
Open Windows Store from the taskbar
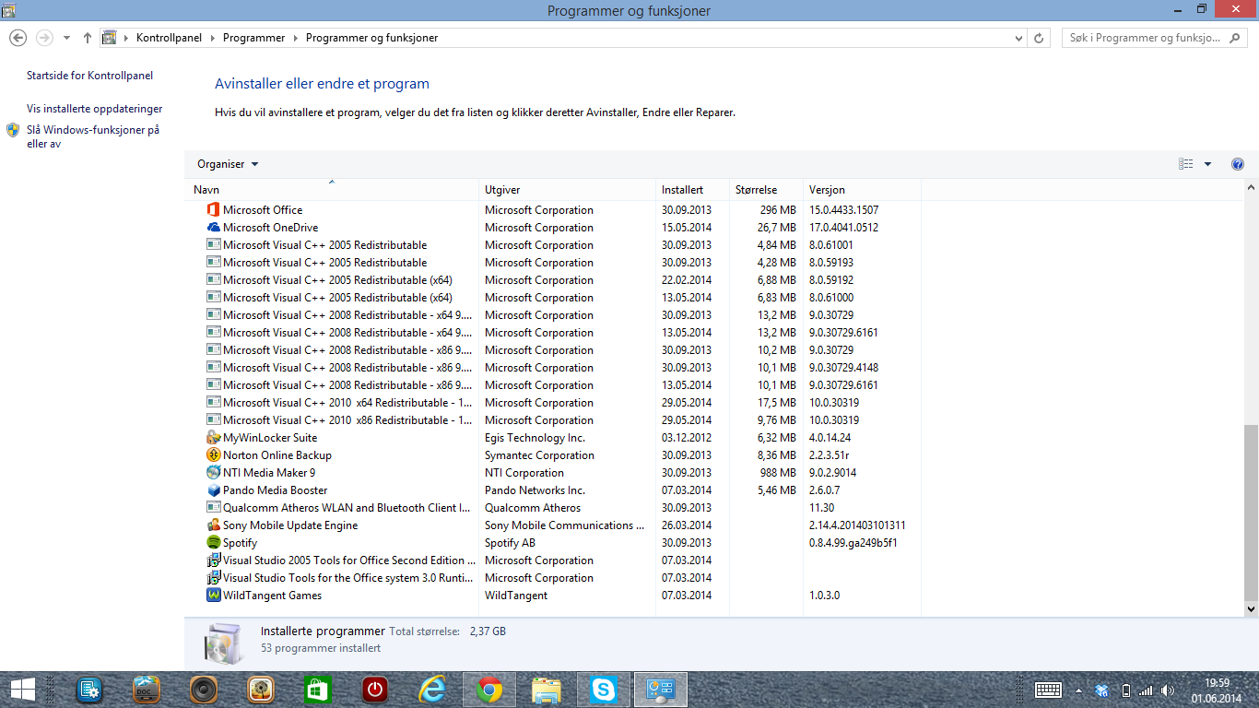pos(317,690)
